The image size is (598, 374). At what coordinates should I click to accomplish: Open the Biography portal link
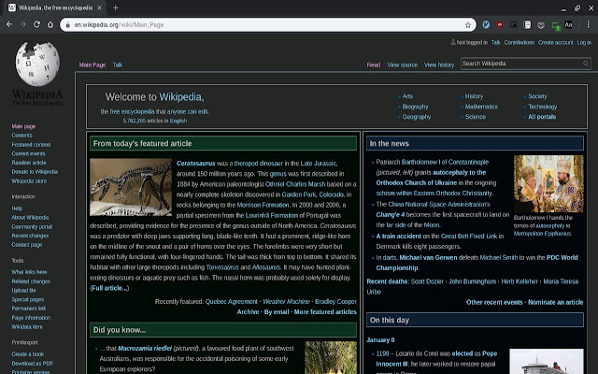coord(415,107)
